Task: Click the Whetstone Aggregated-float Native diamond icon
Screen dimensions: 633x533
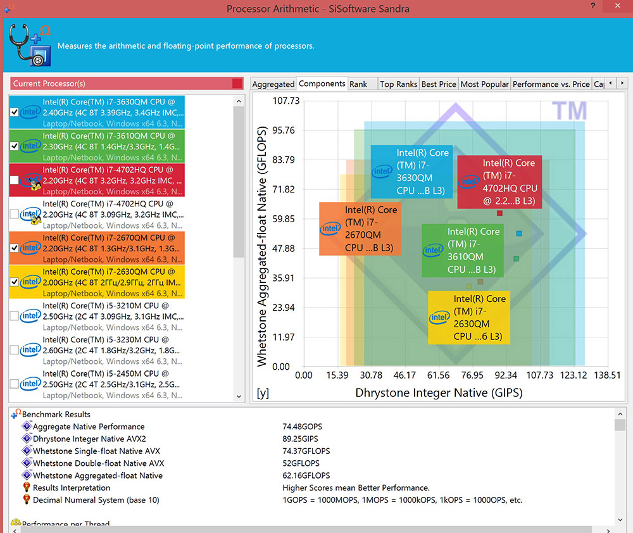Action: pos(27,475)
